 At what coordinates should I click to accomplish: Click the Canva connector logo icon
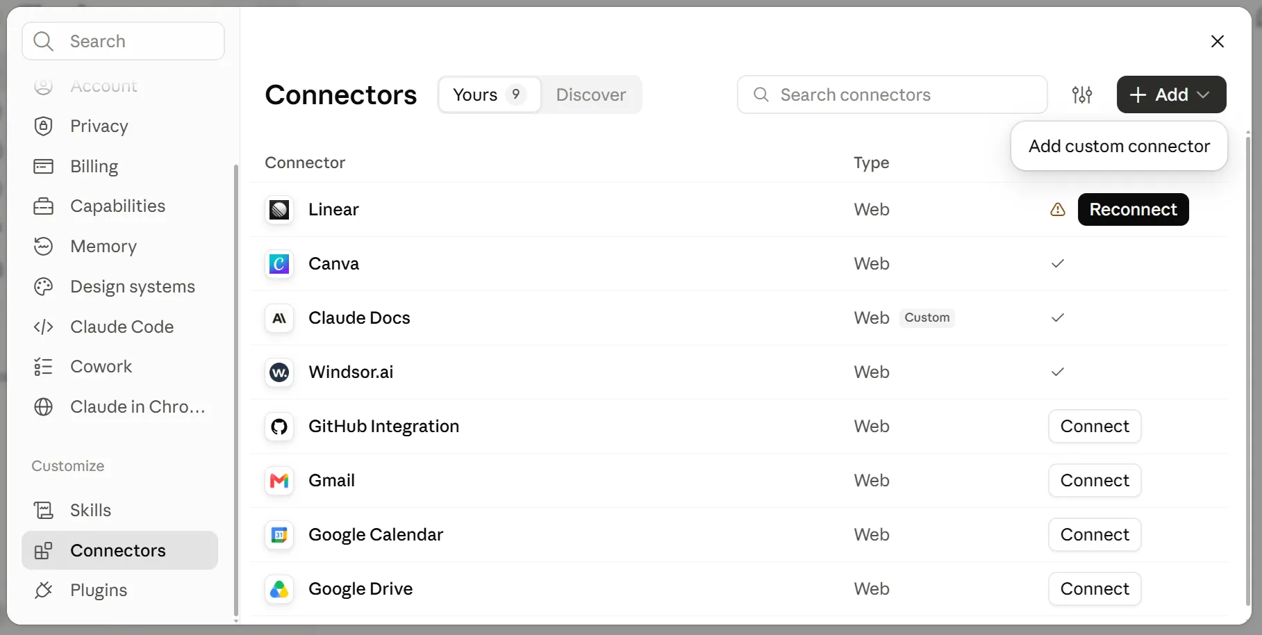[x=279, y=264]
